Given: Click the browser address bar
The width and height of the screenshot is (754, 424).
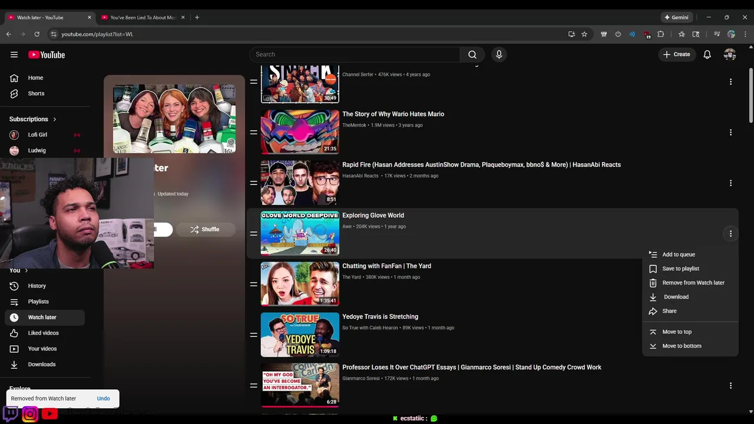Looking at the screenshot, I should coord(312,34).
